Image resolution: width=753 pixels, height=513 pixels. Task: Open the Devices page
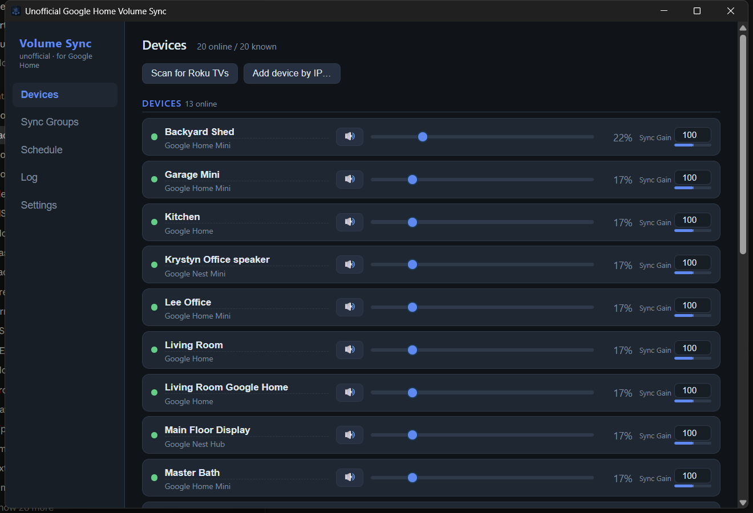(x=65, y=95)
